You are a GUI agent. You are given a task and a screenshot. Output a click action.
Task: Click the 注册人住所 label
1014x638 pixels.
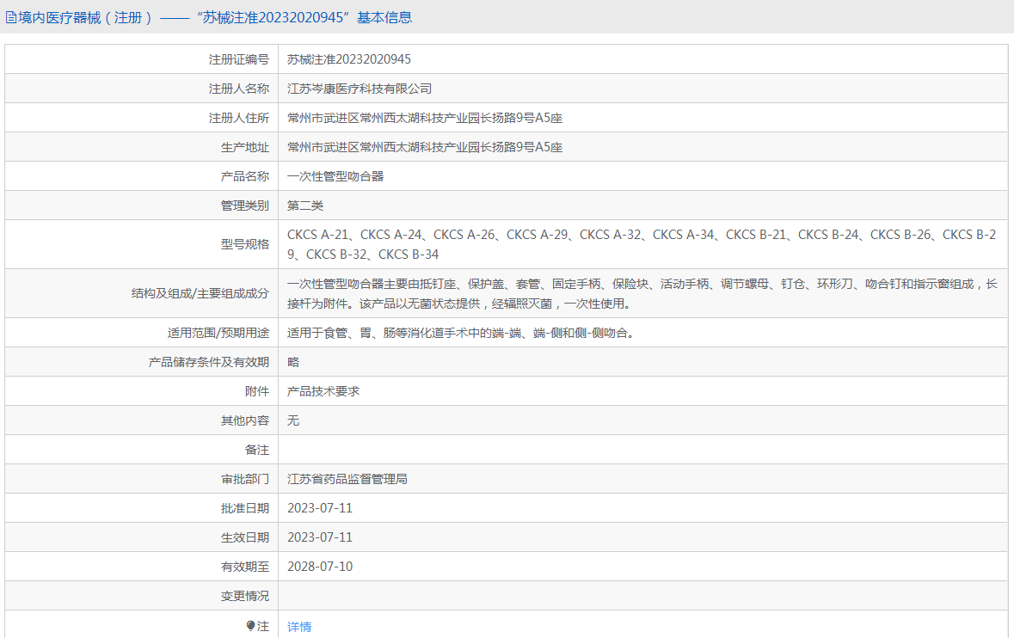pos(238,118)
